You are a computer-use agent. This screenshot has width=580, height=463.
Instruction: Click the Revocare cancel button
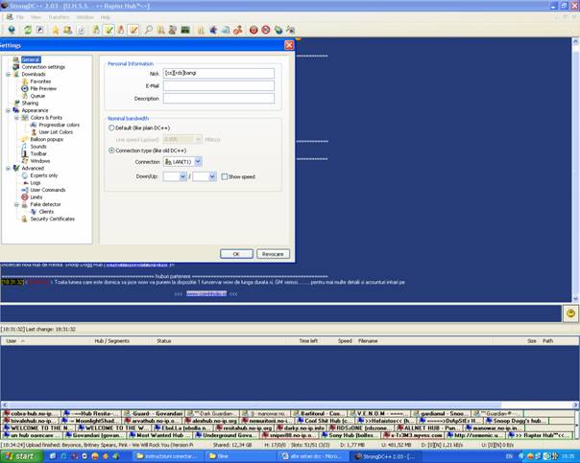click(273, 254)
